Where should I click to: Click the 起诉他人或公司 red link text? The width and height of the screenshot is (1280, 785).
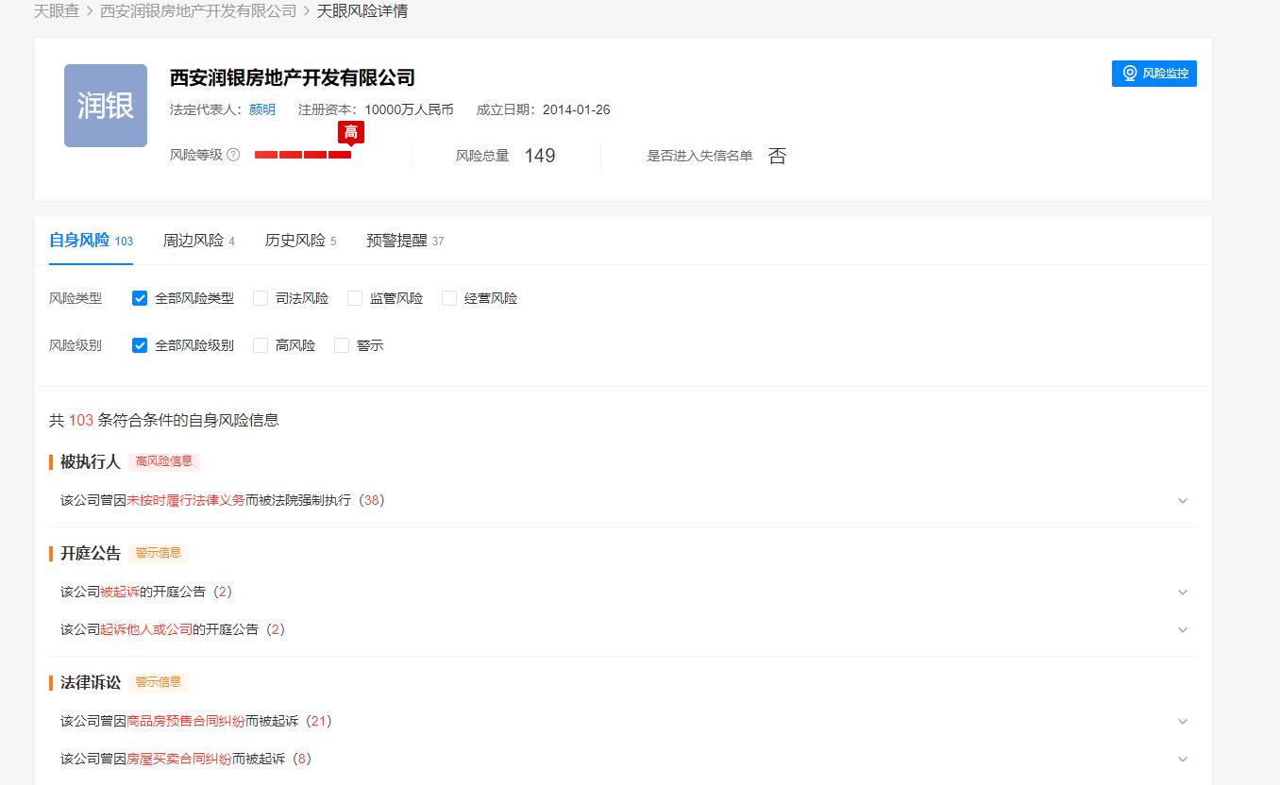point(146,629)
